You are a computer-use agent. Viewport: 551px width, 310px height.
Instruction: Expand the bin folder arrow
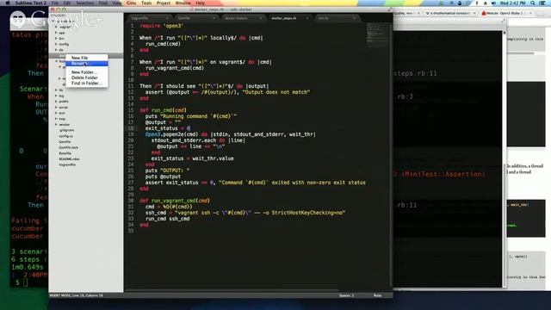tap(56, 38)
